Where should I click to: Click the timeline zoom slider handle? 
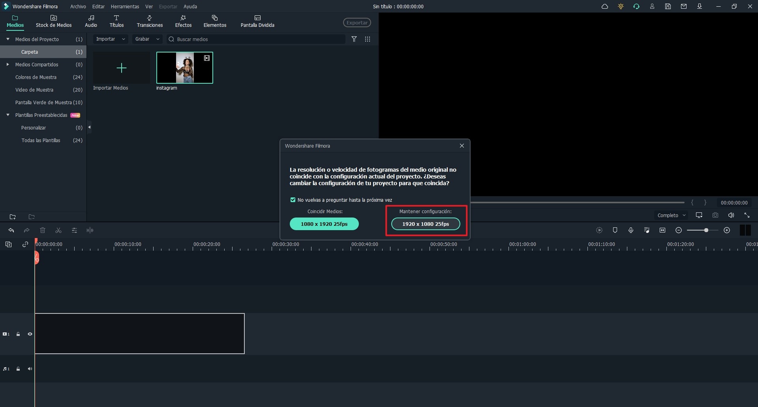(x=706, y=230)
